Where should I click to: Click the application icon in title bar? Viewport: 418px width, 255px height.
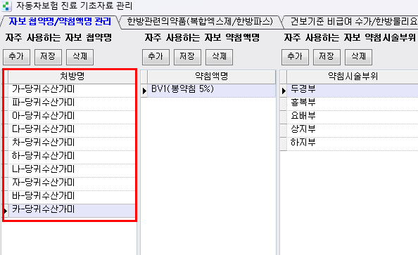6,6
